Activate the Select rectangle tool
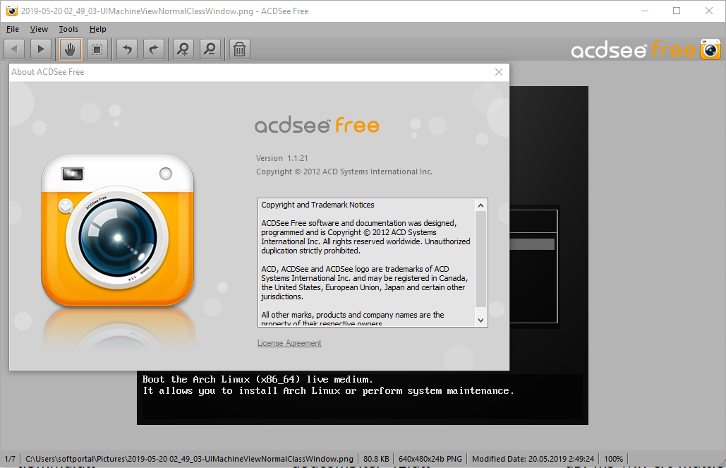Image resolution: width=726 pixels, height=468 pixels. pyautogui.click(x=97, y=49)
